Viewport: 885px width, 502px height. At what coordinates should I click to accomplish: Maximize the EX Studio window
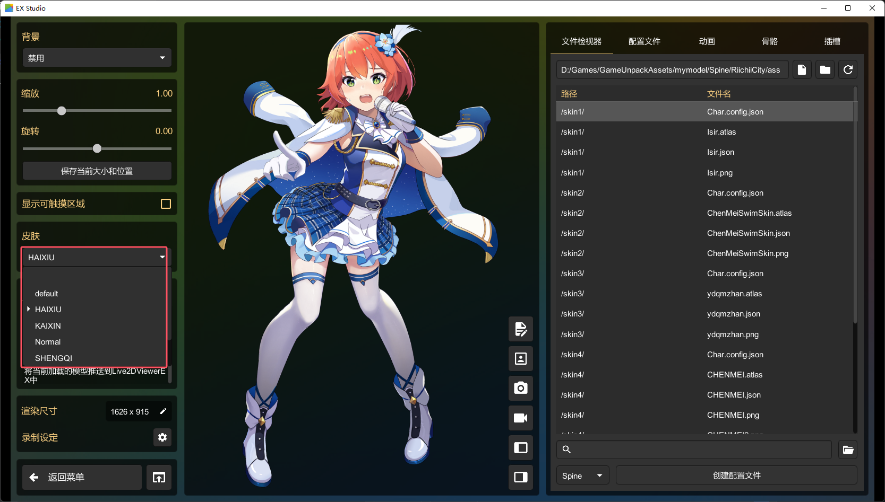pyautogui.click(x=848, y=8)
